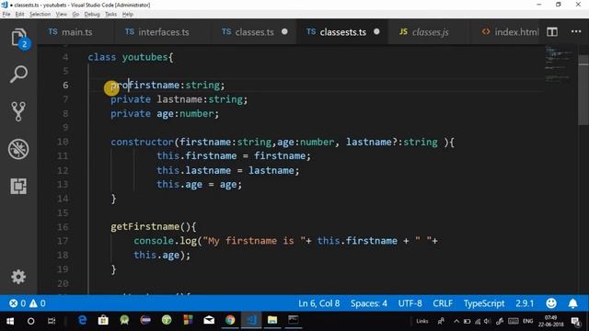Open the Extensions view
Image resolution: width=589 pixels, height=331 pixels.
click(18, 186)
